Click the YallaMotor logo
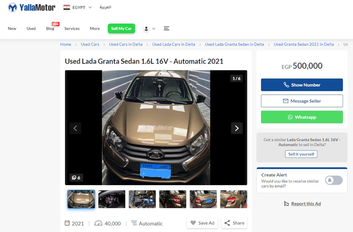Image resolution: width=353 pixels, height=232 pixels. click(32, 7)
